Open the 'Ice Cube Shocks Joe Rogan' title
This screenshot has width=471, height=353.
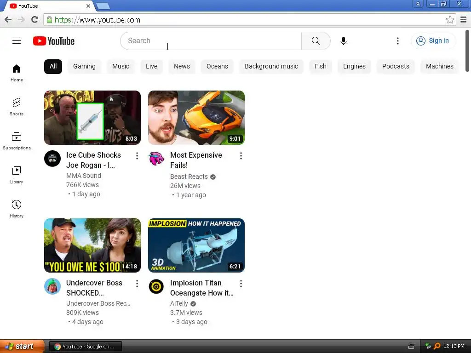[93, 160]
